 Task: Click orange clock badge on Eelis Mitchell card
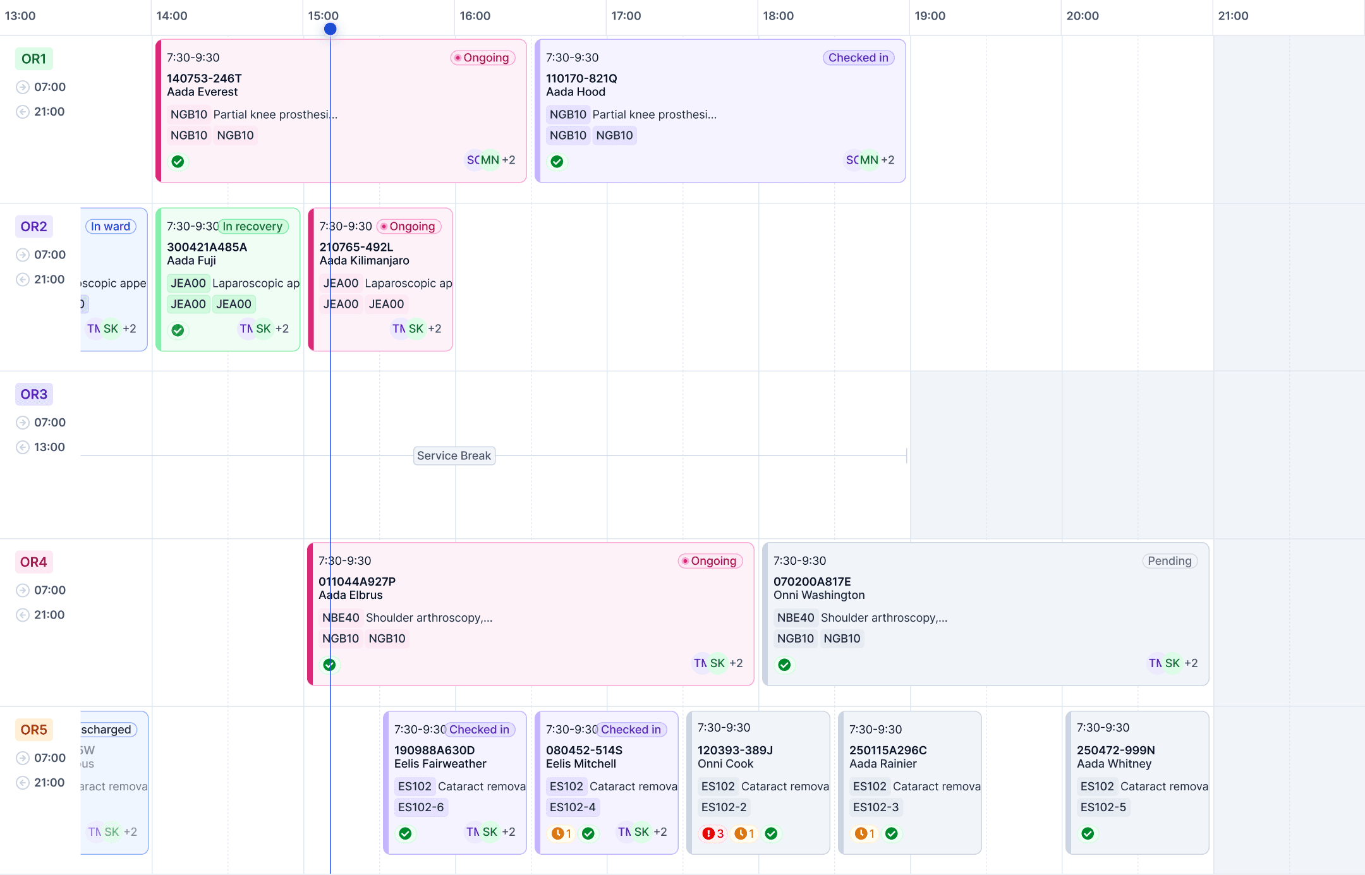561,833
